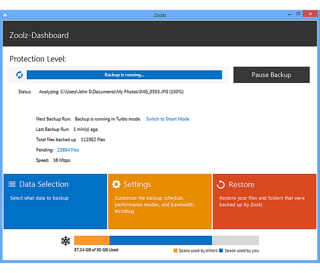320x273 pixels.
Task: Click the blue sync arrows icon
Action: 19,75
